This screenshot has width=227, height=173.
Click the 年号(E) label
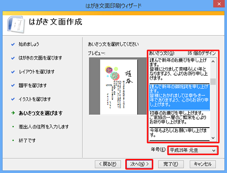point(158,150)
